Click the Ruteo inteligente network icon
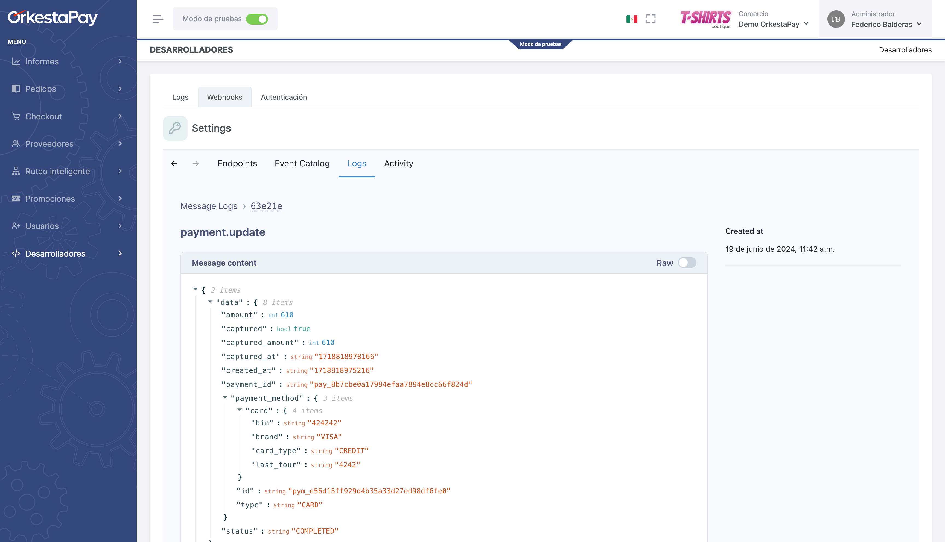 [x=16, y=171]
